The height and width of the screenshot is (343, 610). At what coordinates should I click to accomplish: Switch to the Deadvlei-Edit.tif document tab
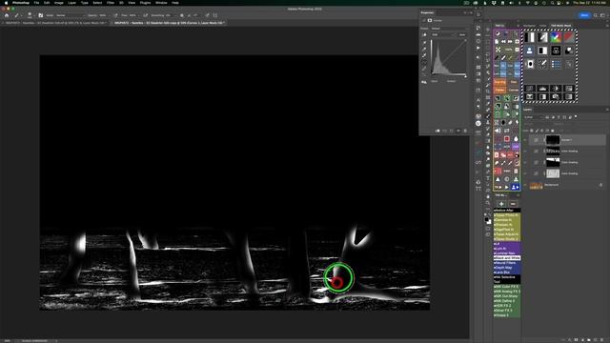pos(55,23)
